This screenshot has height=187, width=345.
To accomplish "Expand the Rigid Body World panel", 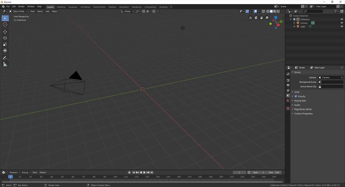I will pyautogui.click(x=302, y=109).
